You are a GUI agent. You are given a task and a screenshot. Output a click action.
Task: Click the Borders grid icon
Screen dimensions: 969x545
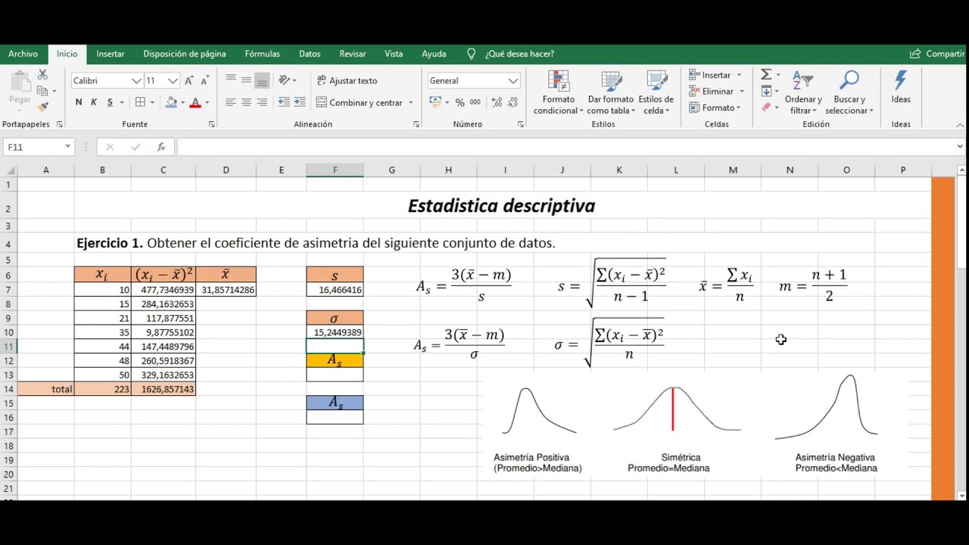coord(140,102)
